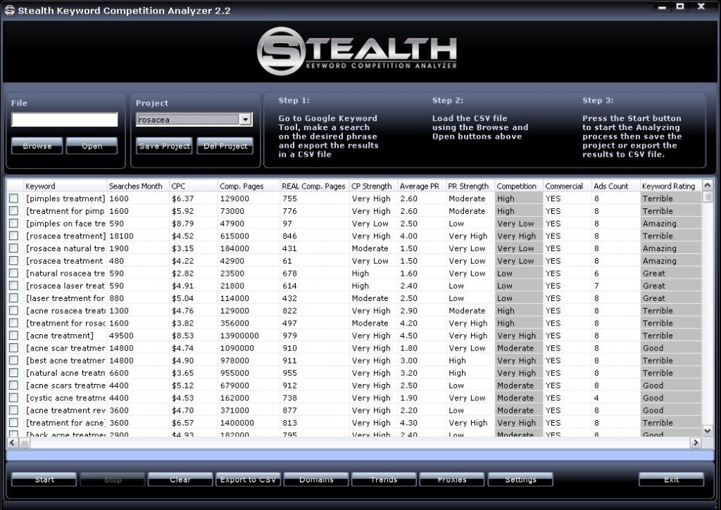The height and width of the screenshot is (510, 721).
Task: Open Proxies configuration
Action: pos(451,480)
